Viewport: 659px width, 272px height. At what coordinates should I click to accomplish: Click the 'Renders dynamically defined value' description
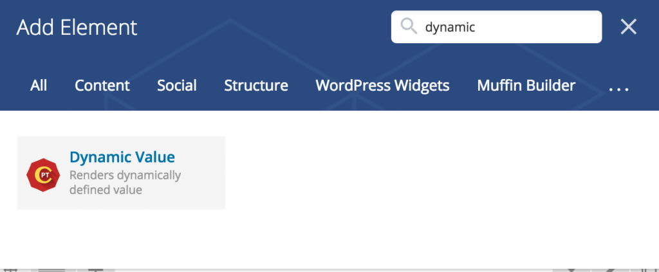tap(125, 182)
